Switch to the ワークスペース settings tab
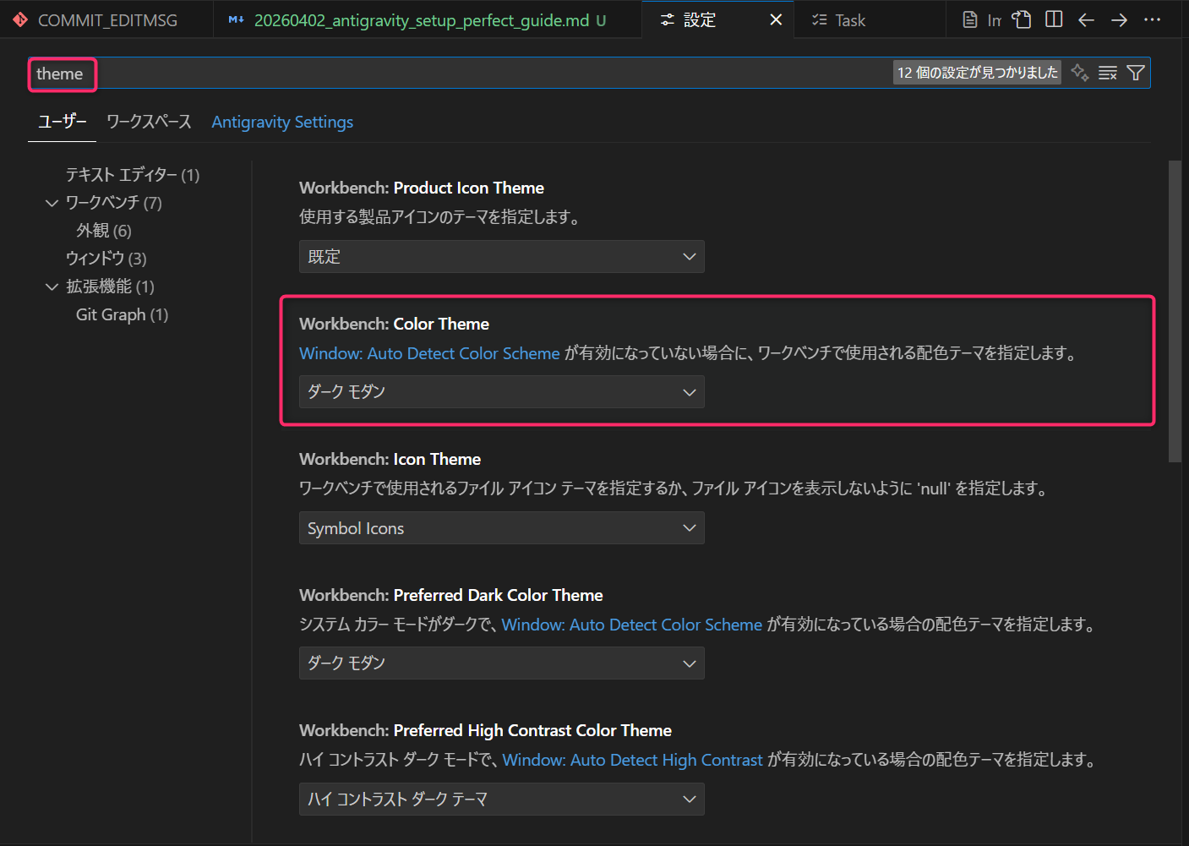Image resolution: width=1189 pixels, height=846 pixels. click(x=149, y=122)
